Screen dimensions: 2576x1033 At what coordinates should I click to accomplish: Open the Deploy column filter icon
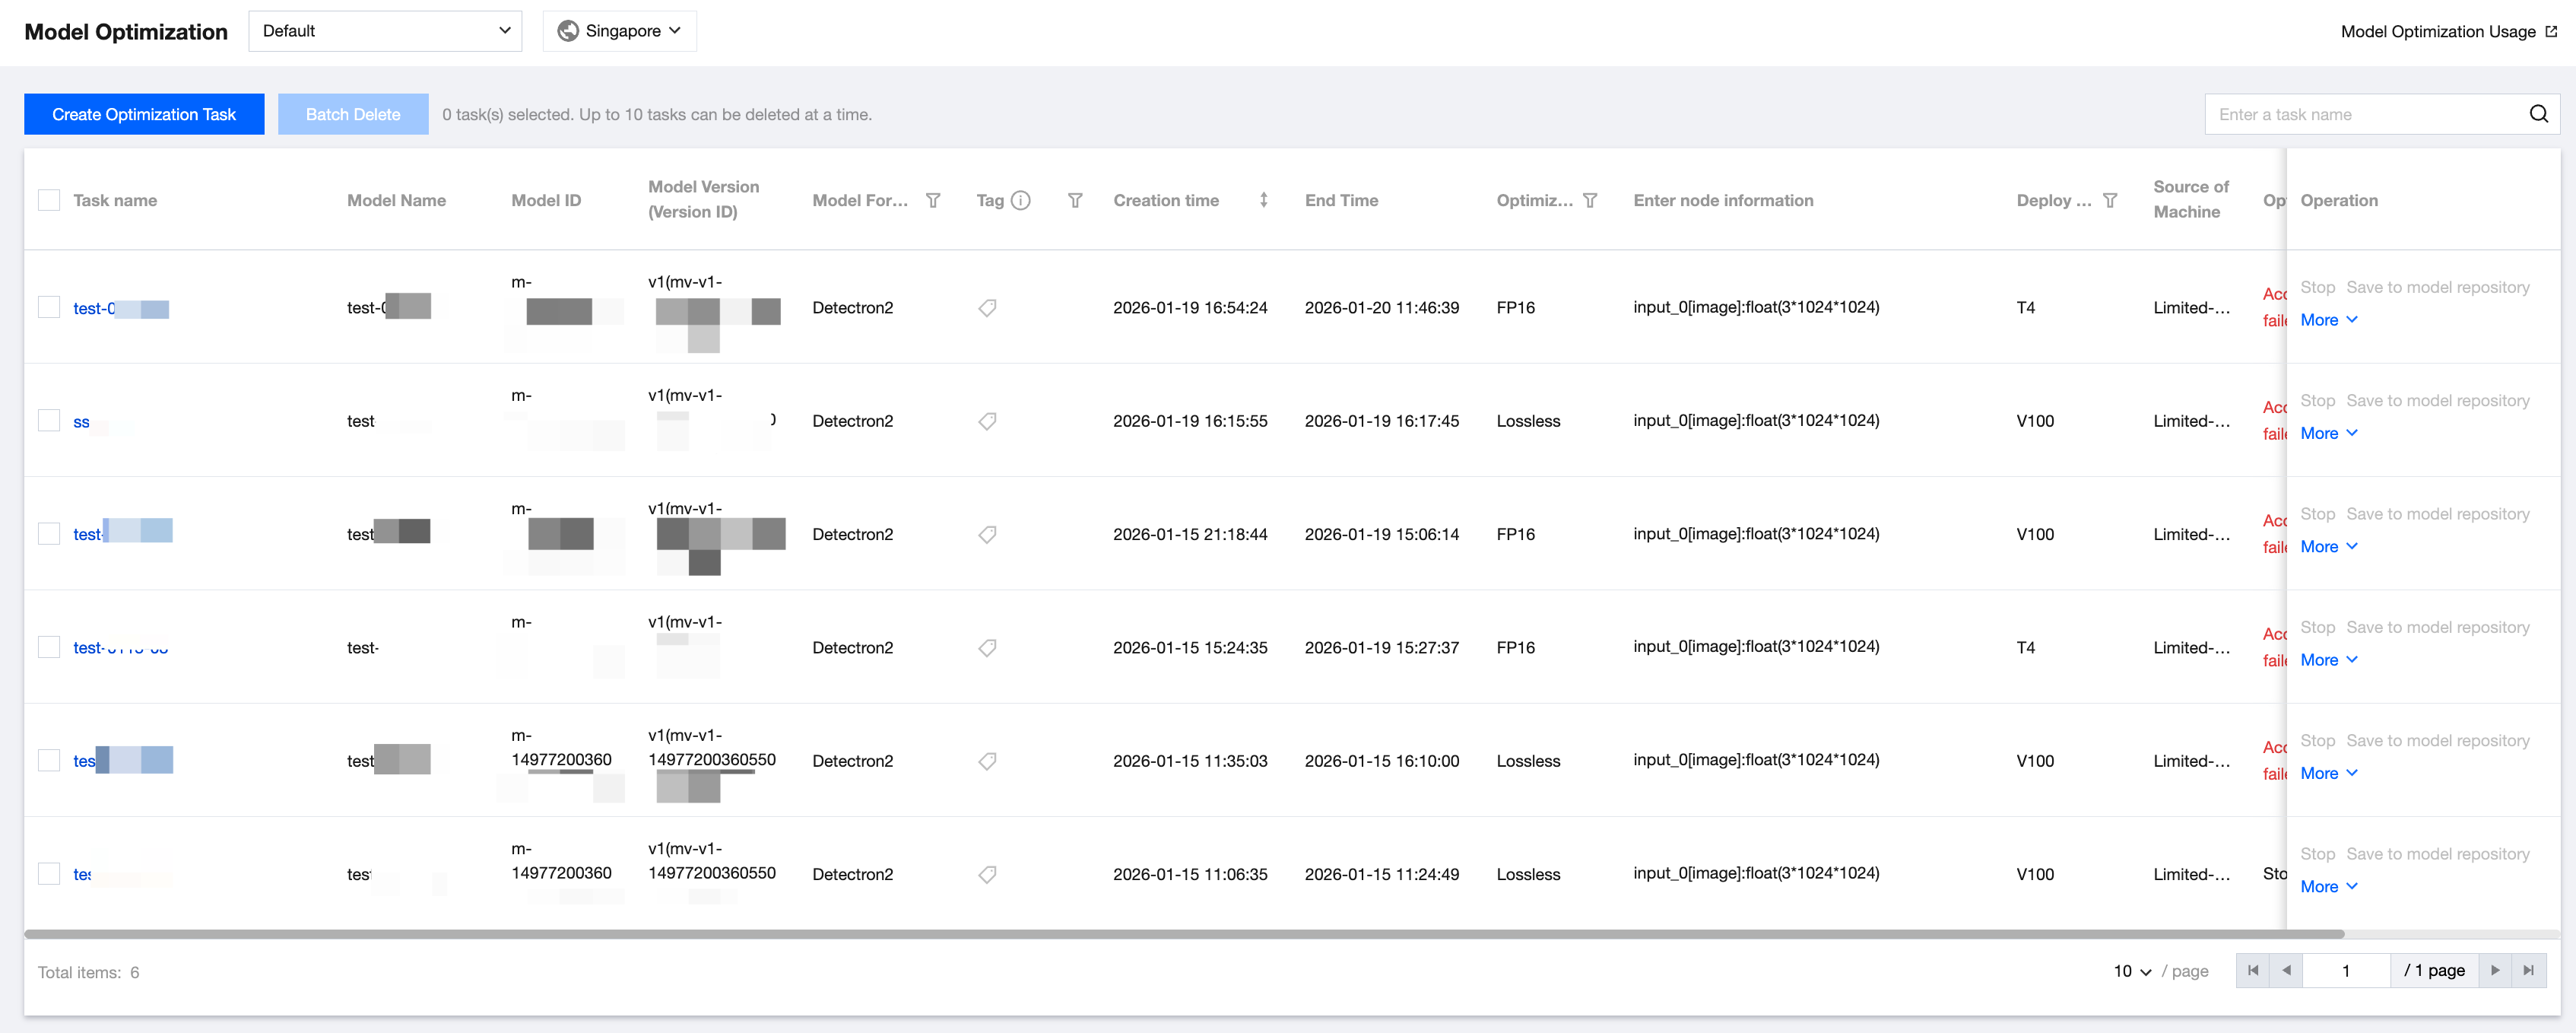pos(2109,200)
